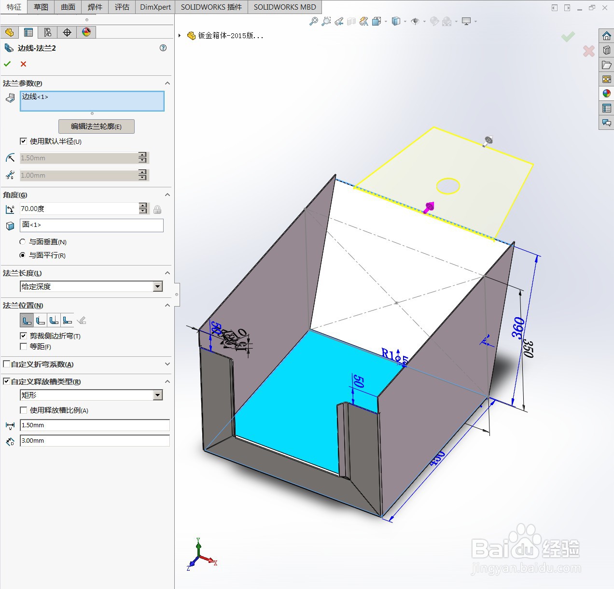Click Previous View icon

[339, 21]
